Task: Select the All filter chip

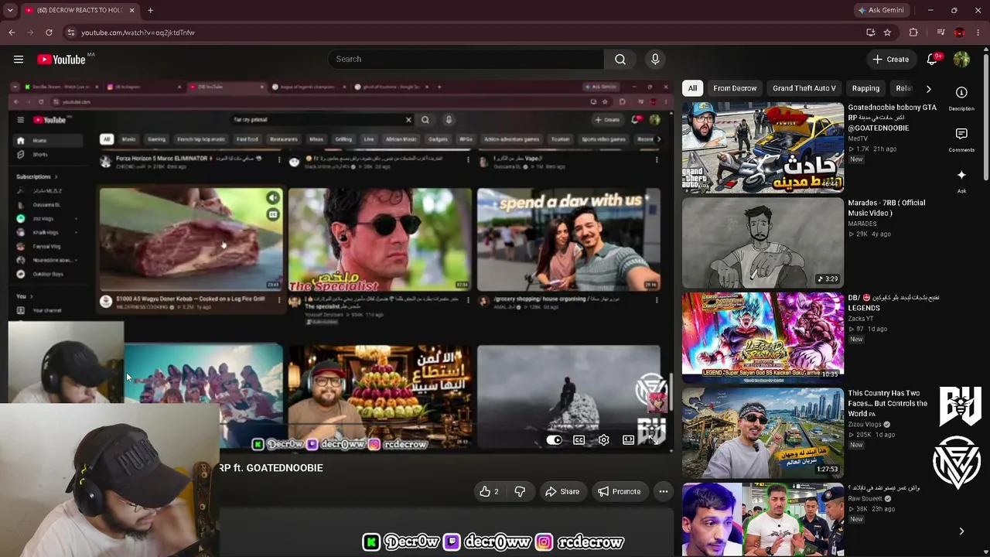Action: [x=692, y=88]
